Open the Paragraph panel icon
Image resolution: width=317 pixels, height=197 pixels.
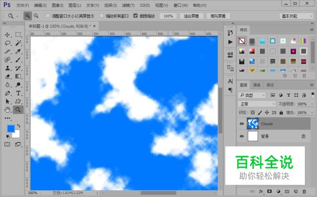(x=230, y=90)
